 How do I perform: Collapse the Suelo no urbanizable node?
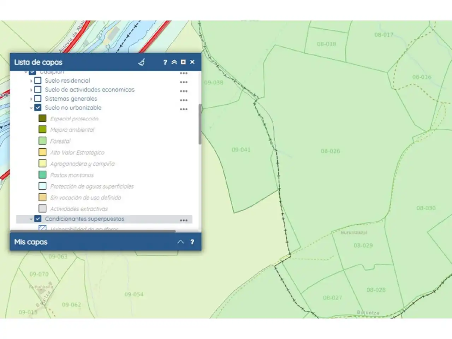point(31,108)
